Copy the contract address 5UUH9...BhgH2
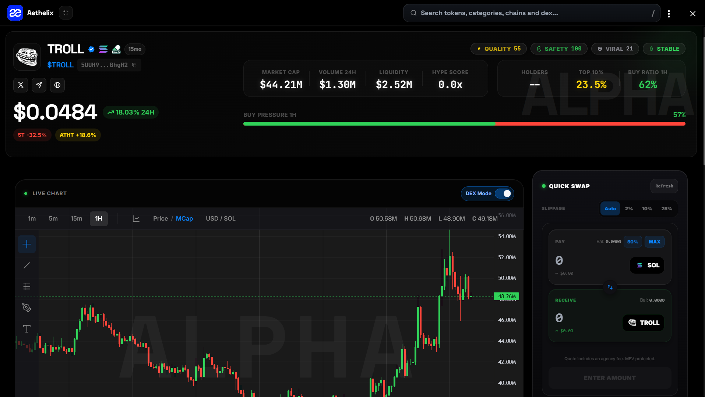705x397 pixels. click(134, 65)
